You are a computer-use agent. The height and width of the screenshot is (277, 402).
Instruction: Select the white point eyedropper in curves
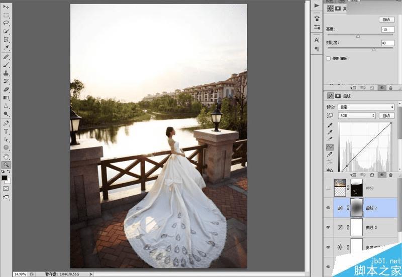(330, 139)
